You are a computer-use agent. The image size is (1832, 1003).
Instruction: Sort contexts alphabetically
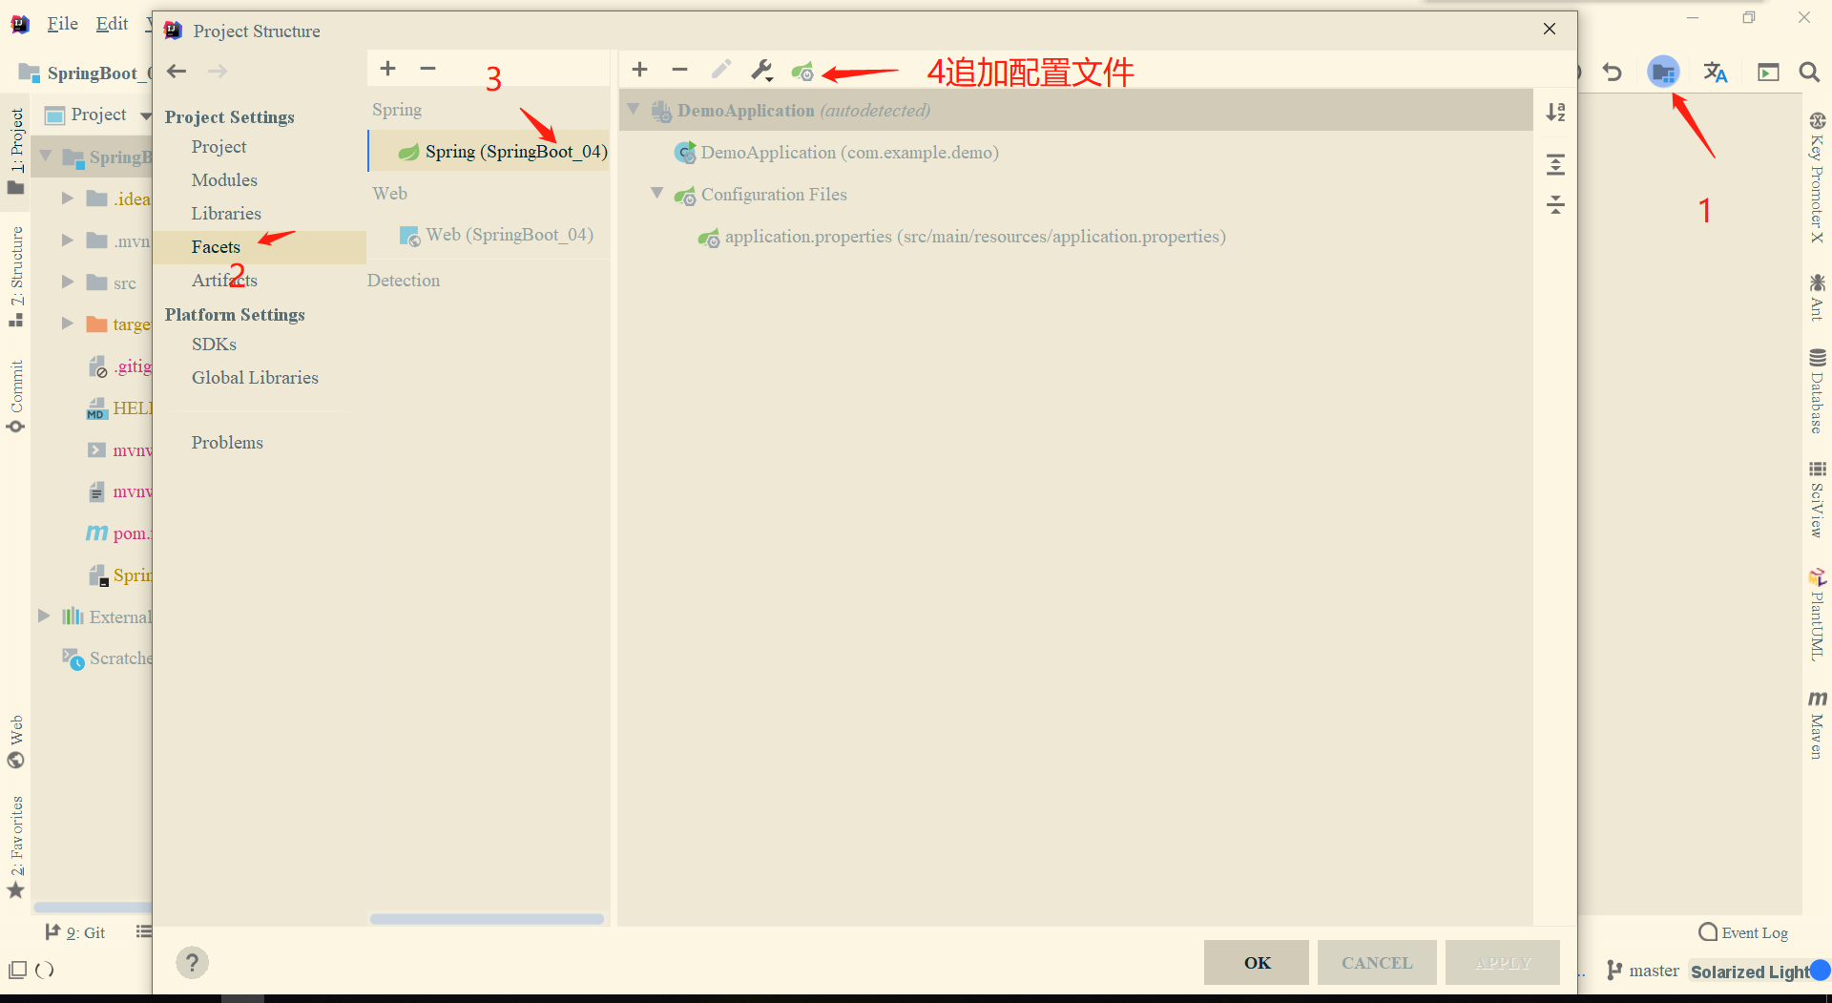click(1555, 113)
